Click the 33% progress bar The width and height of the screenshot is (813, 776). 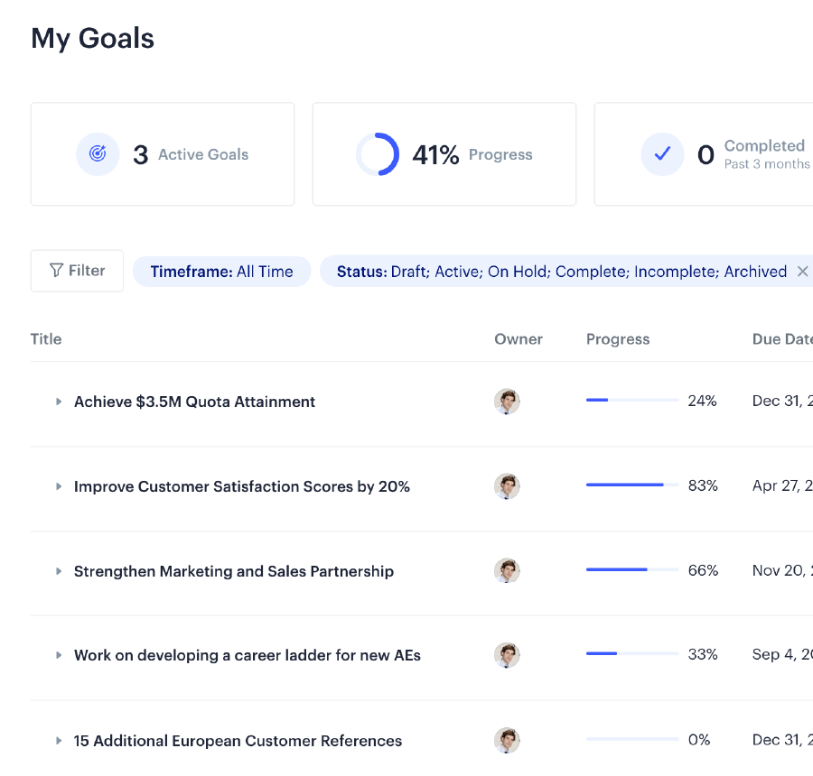point(632,654)
